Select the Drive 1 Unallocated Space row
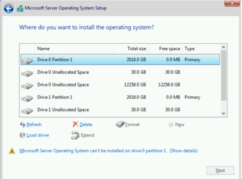This screenshot has height=179, width=242. click(120, 110)
